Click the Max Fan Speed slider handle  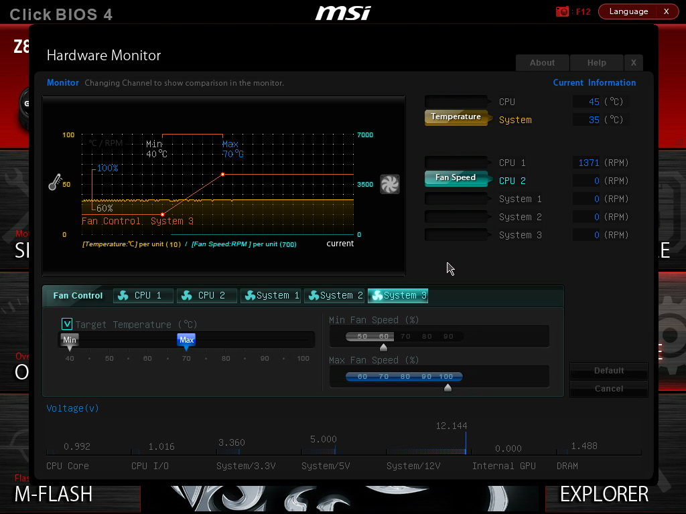(448, 388)
